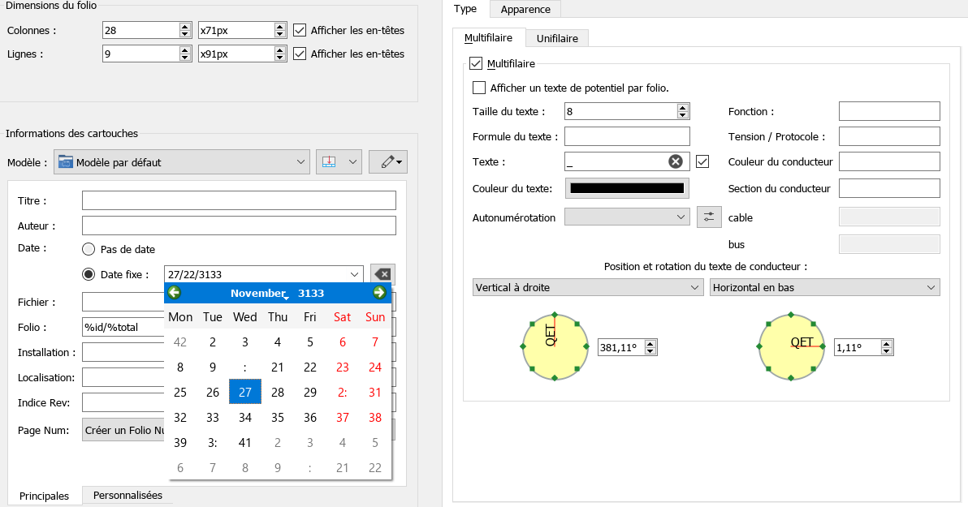Clear the fixed date with backspace icon

pos(382,274)
